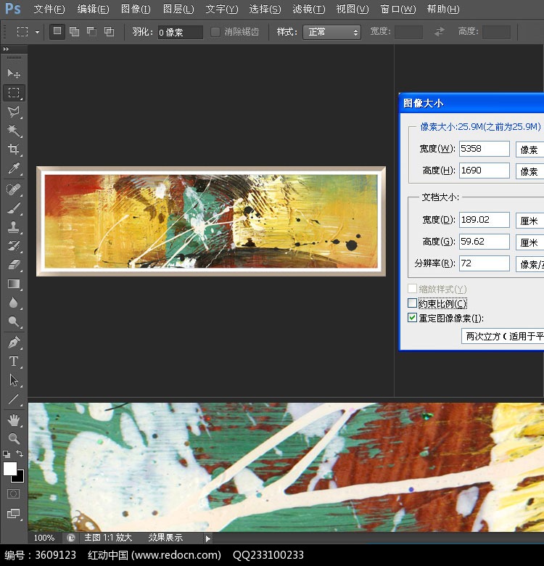The width and height of the screenshot is (544, 566).
Task: Open the Type (文字) menu
Action: tap(221, 9)
